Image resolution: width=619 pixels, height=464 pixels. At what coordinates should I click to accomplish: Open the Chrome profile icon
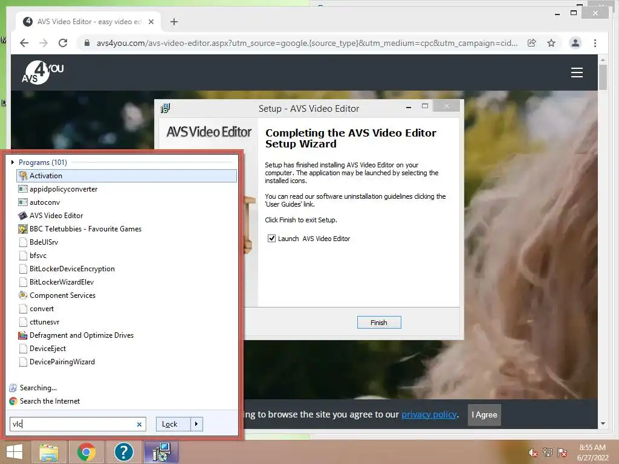(x=575, y=43)
